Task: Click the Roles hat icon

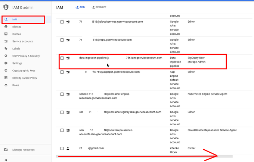Action: [6, 85]
